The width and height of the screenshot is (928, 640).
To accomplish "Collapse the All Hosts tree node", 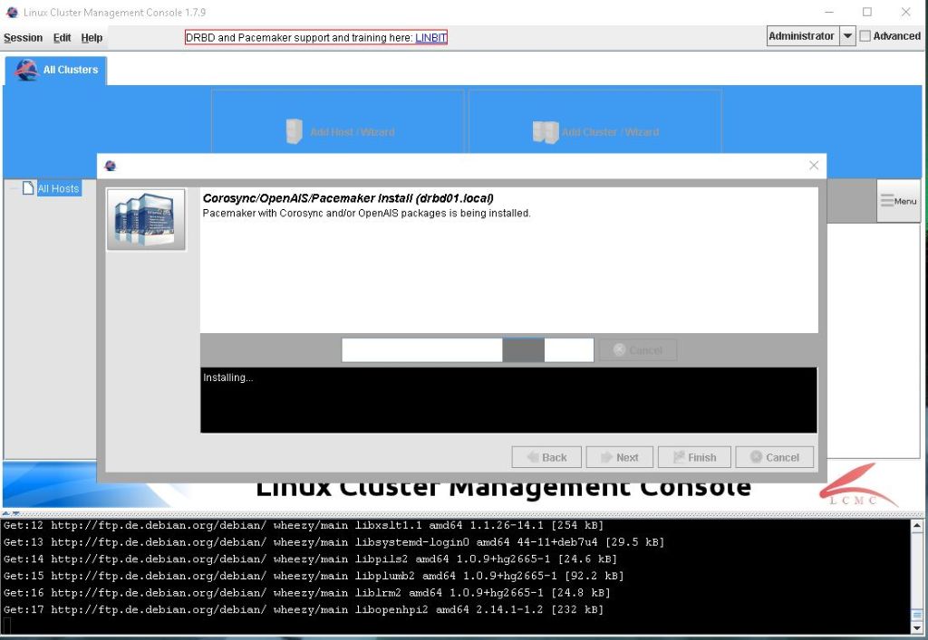I will point(13,188).
